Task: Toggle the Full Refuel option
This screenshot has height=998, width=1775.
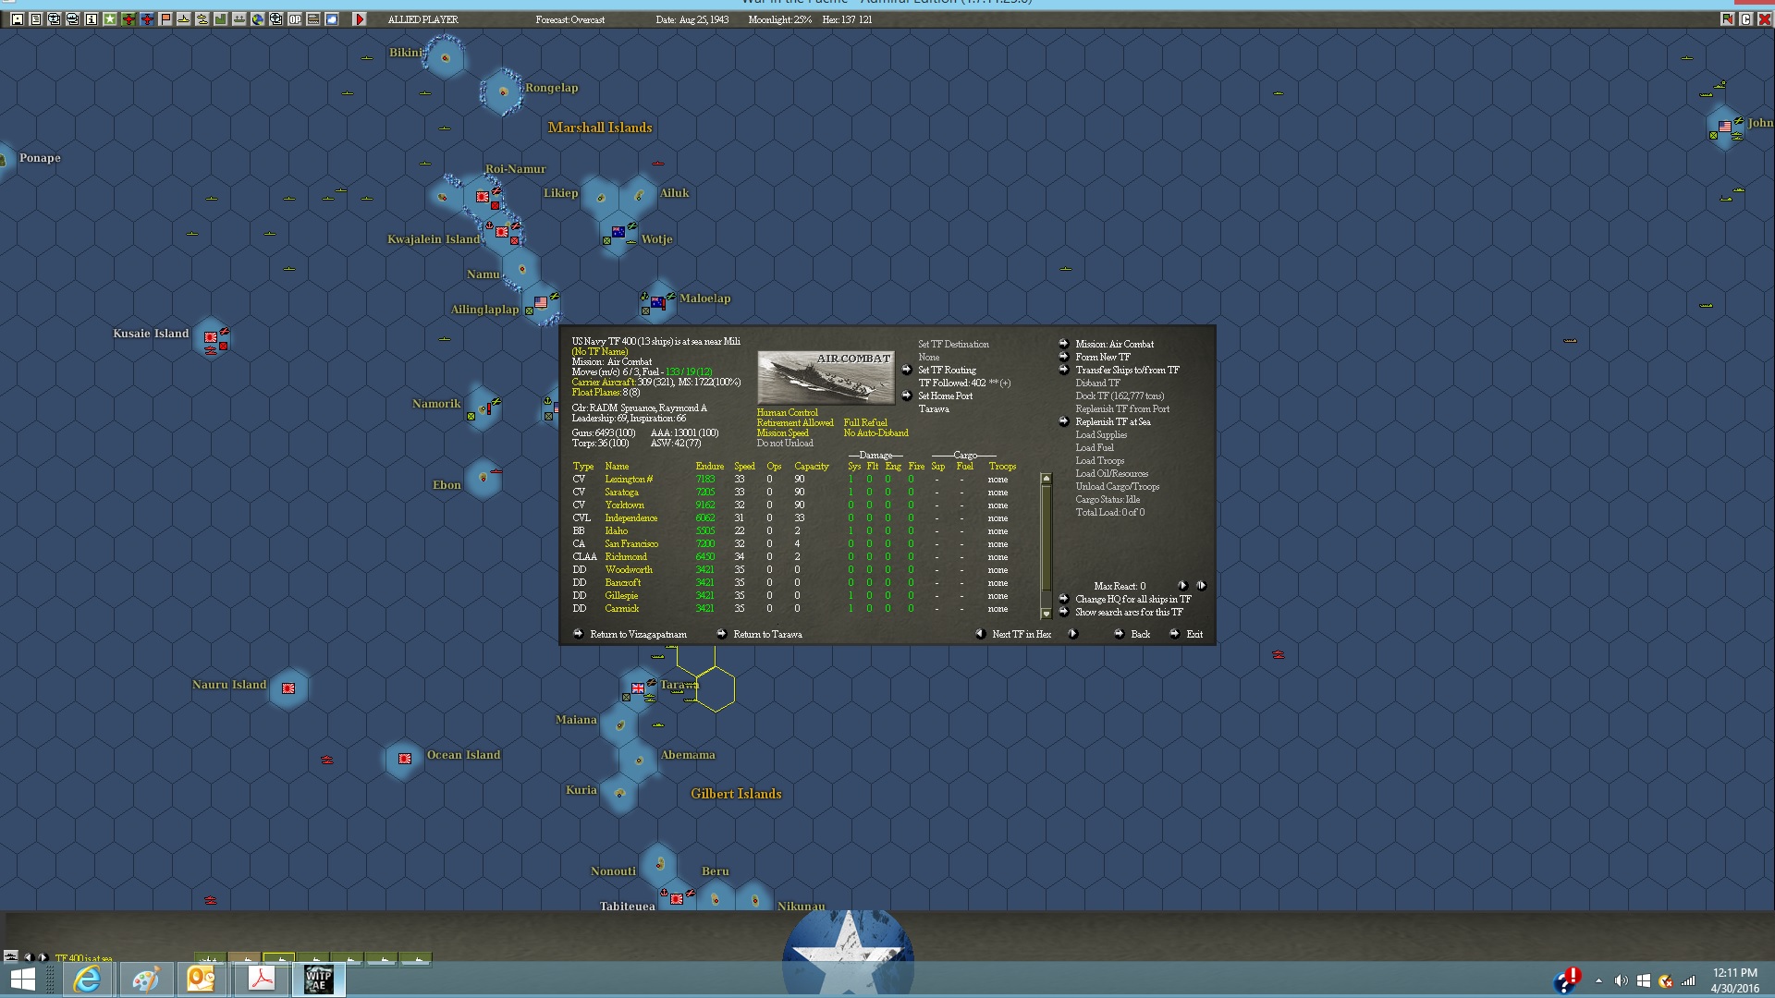Action: click(864, 423)
